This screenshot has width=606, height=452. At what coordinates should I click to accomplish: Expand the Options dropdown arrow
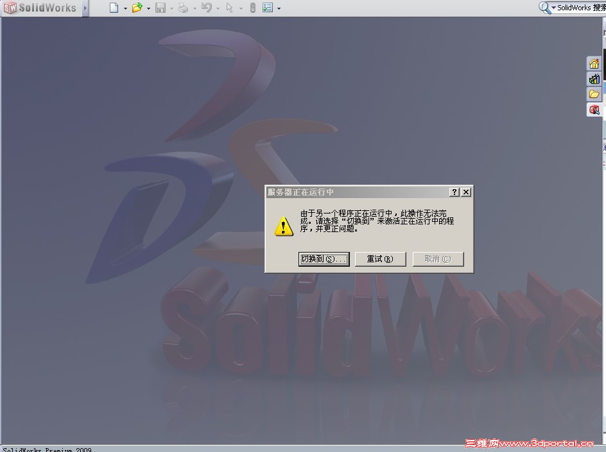pos(279,8)
